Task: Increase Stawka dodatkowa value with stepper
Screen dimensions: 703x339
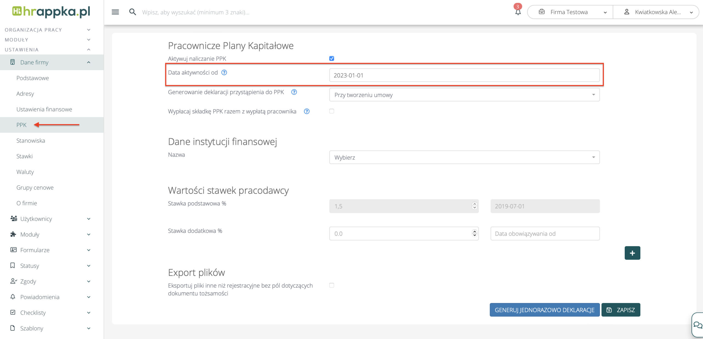Action: 474,231
